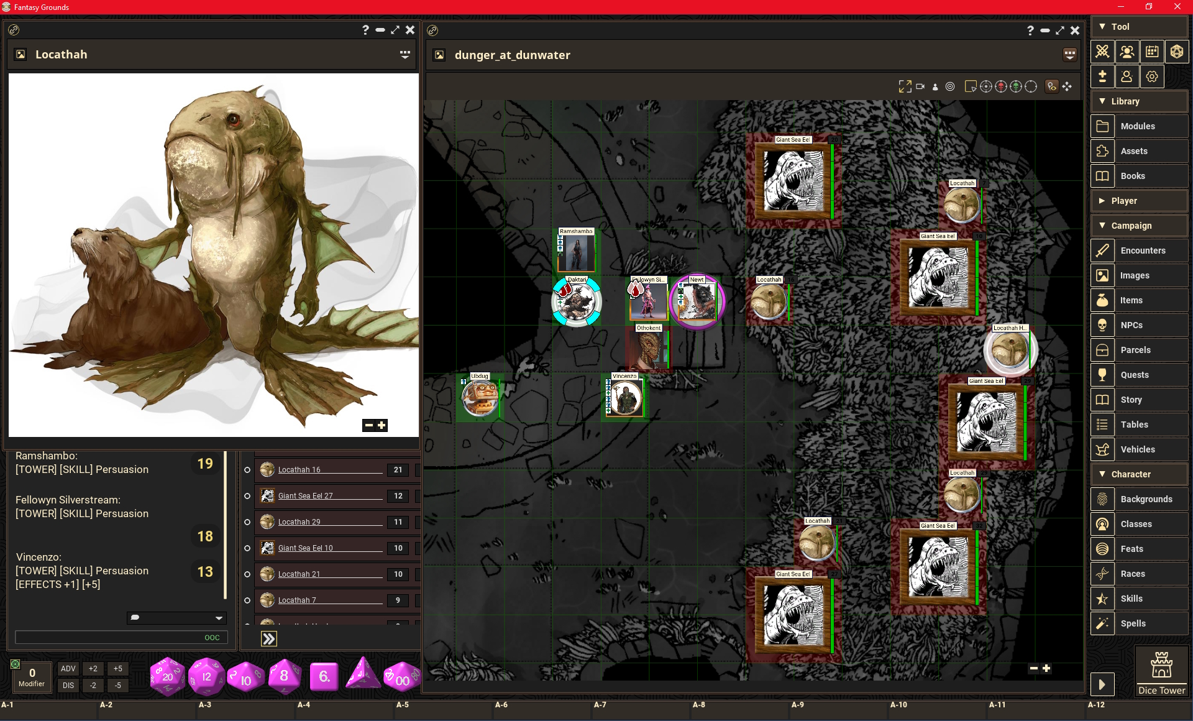Image resolution: width=1193 pixels, height=721 pixels.
Task: Click the plain circle targeting icon
Action: tap(1031, 86)
